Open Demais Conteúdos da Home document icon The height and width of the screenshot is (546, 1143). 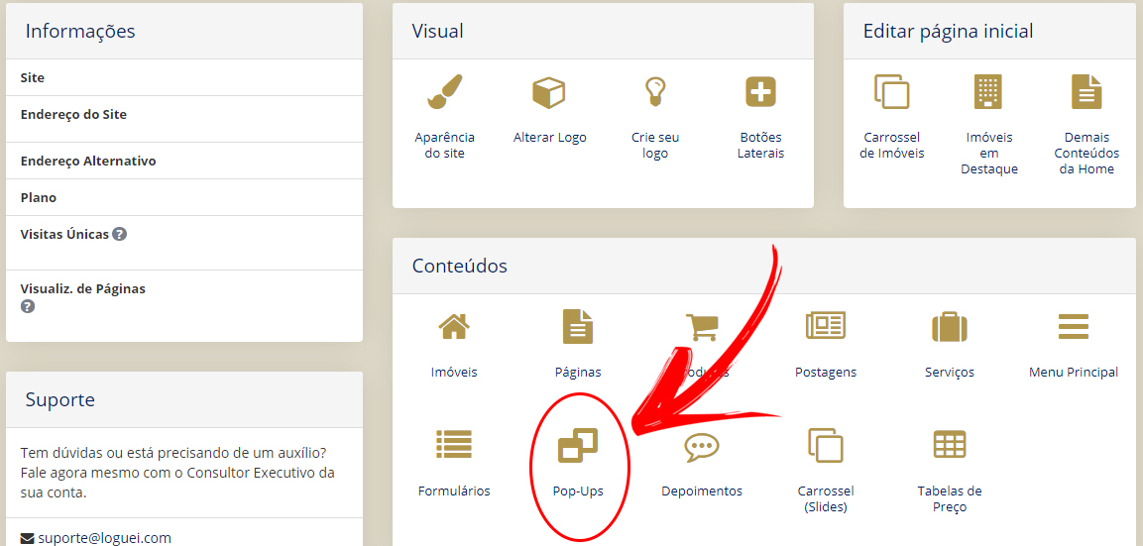pos(1086,92)
